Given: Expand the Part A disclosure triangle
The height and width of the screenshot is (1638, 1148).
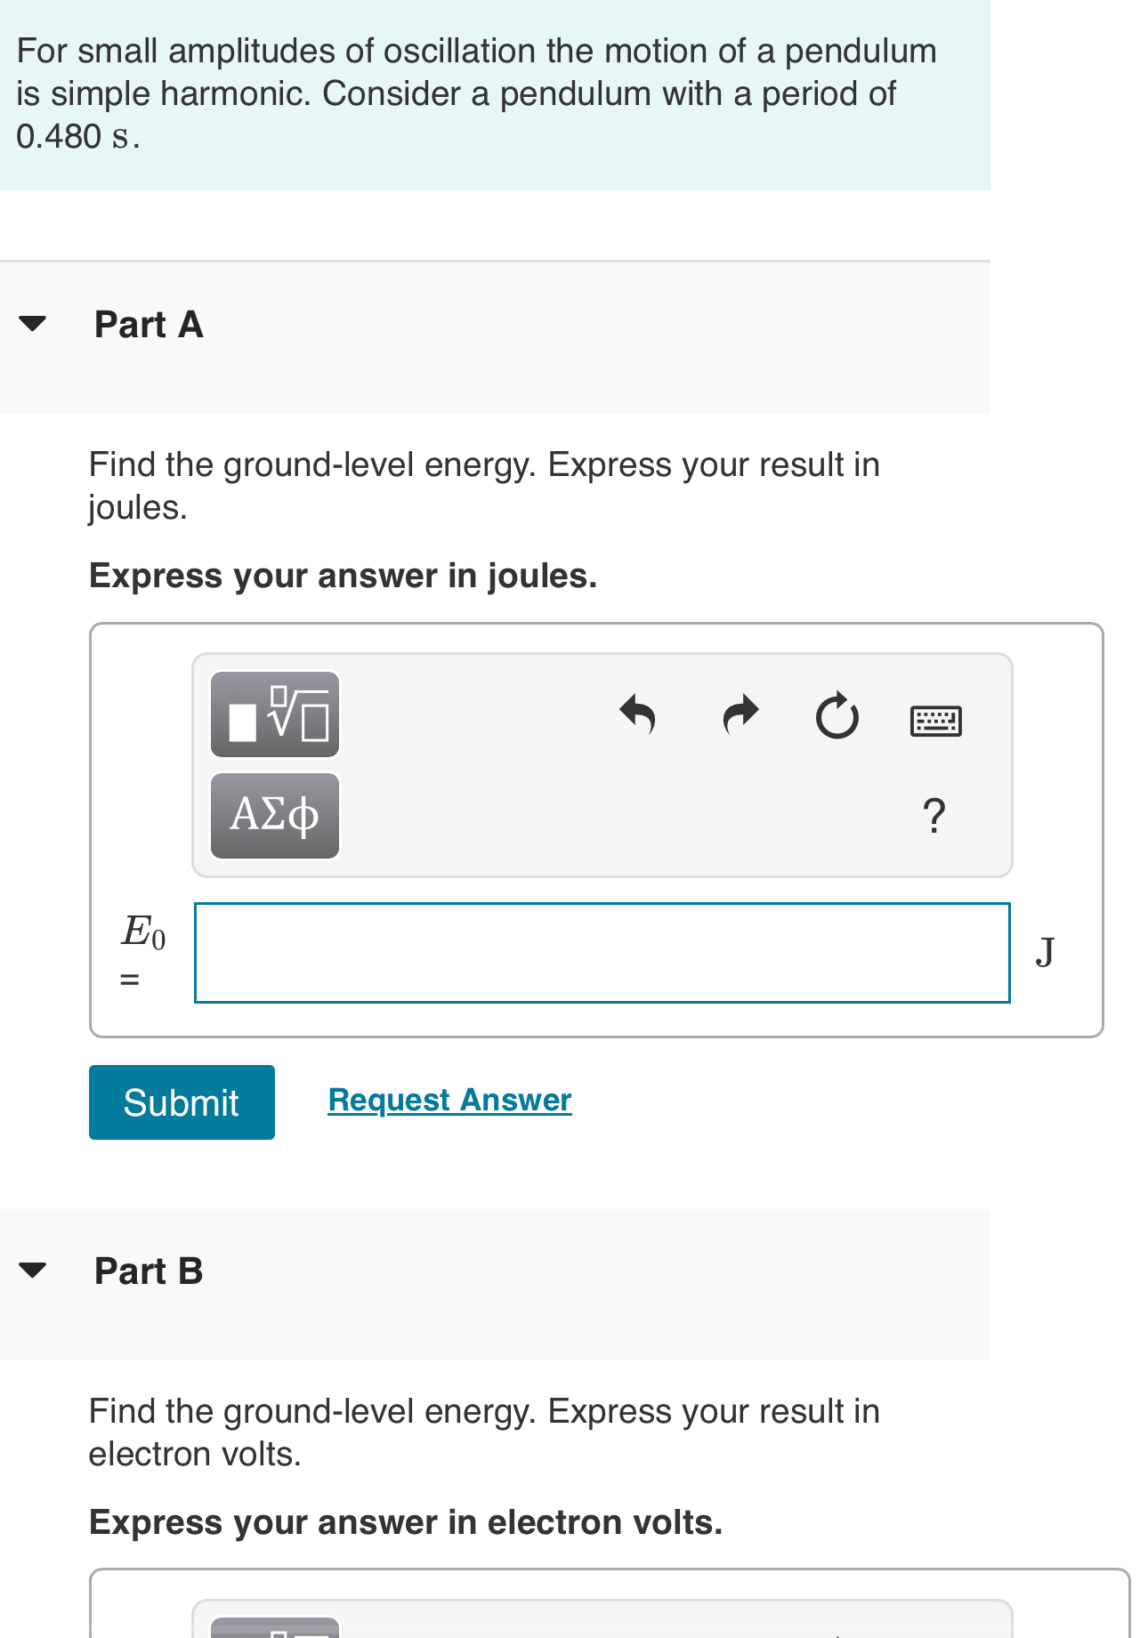Looking at the screenshot, I should pyautogui.click(x=32, y=325).
